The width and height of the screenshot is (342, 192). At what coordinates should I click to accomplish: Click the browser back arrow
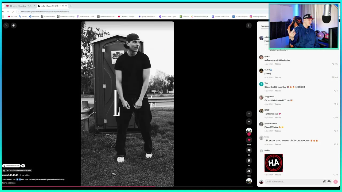coord(3,11)
